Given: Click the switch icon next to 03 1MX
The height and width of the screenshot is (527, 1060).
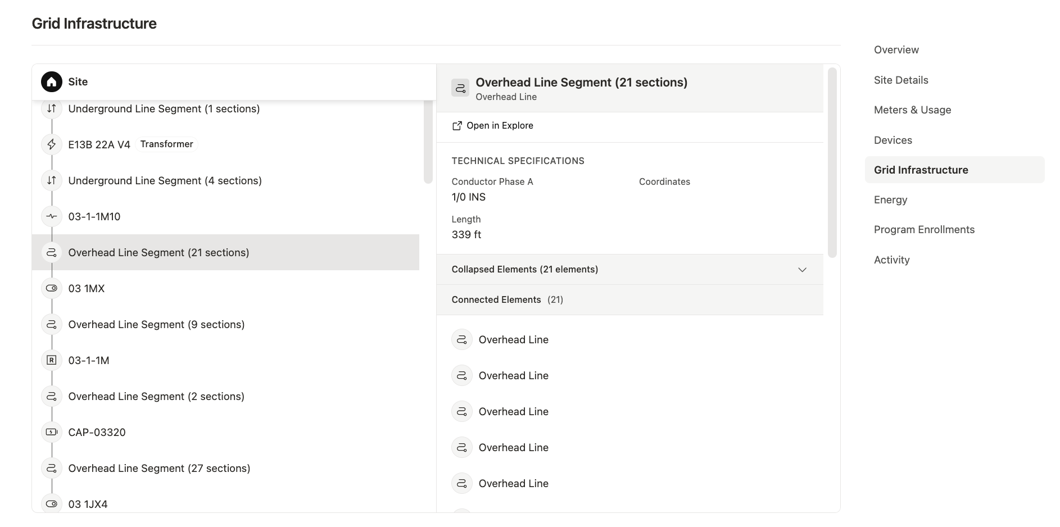Looking at the screenshot, I should click(x=52, y=288).
